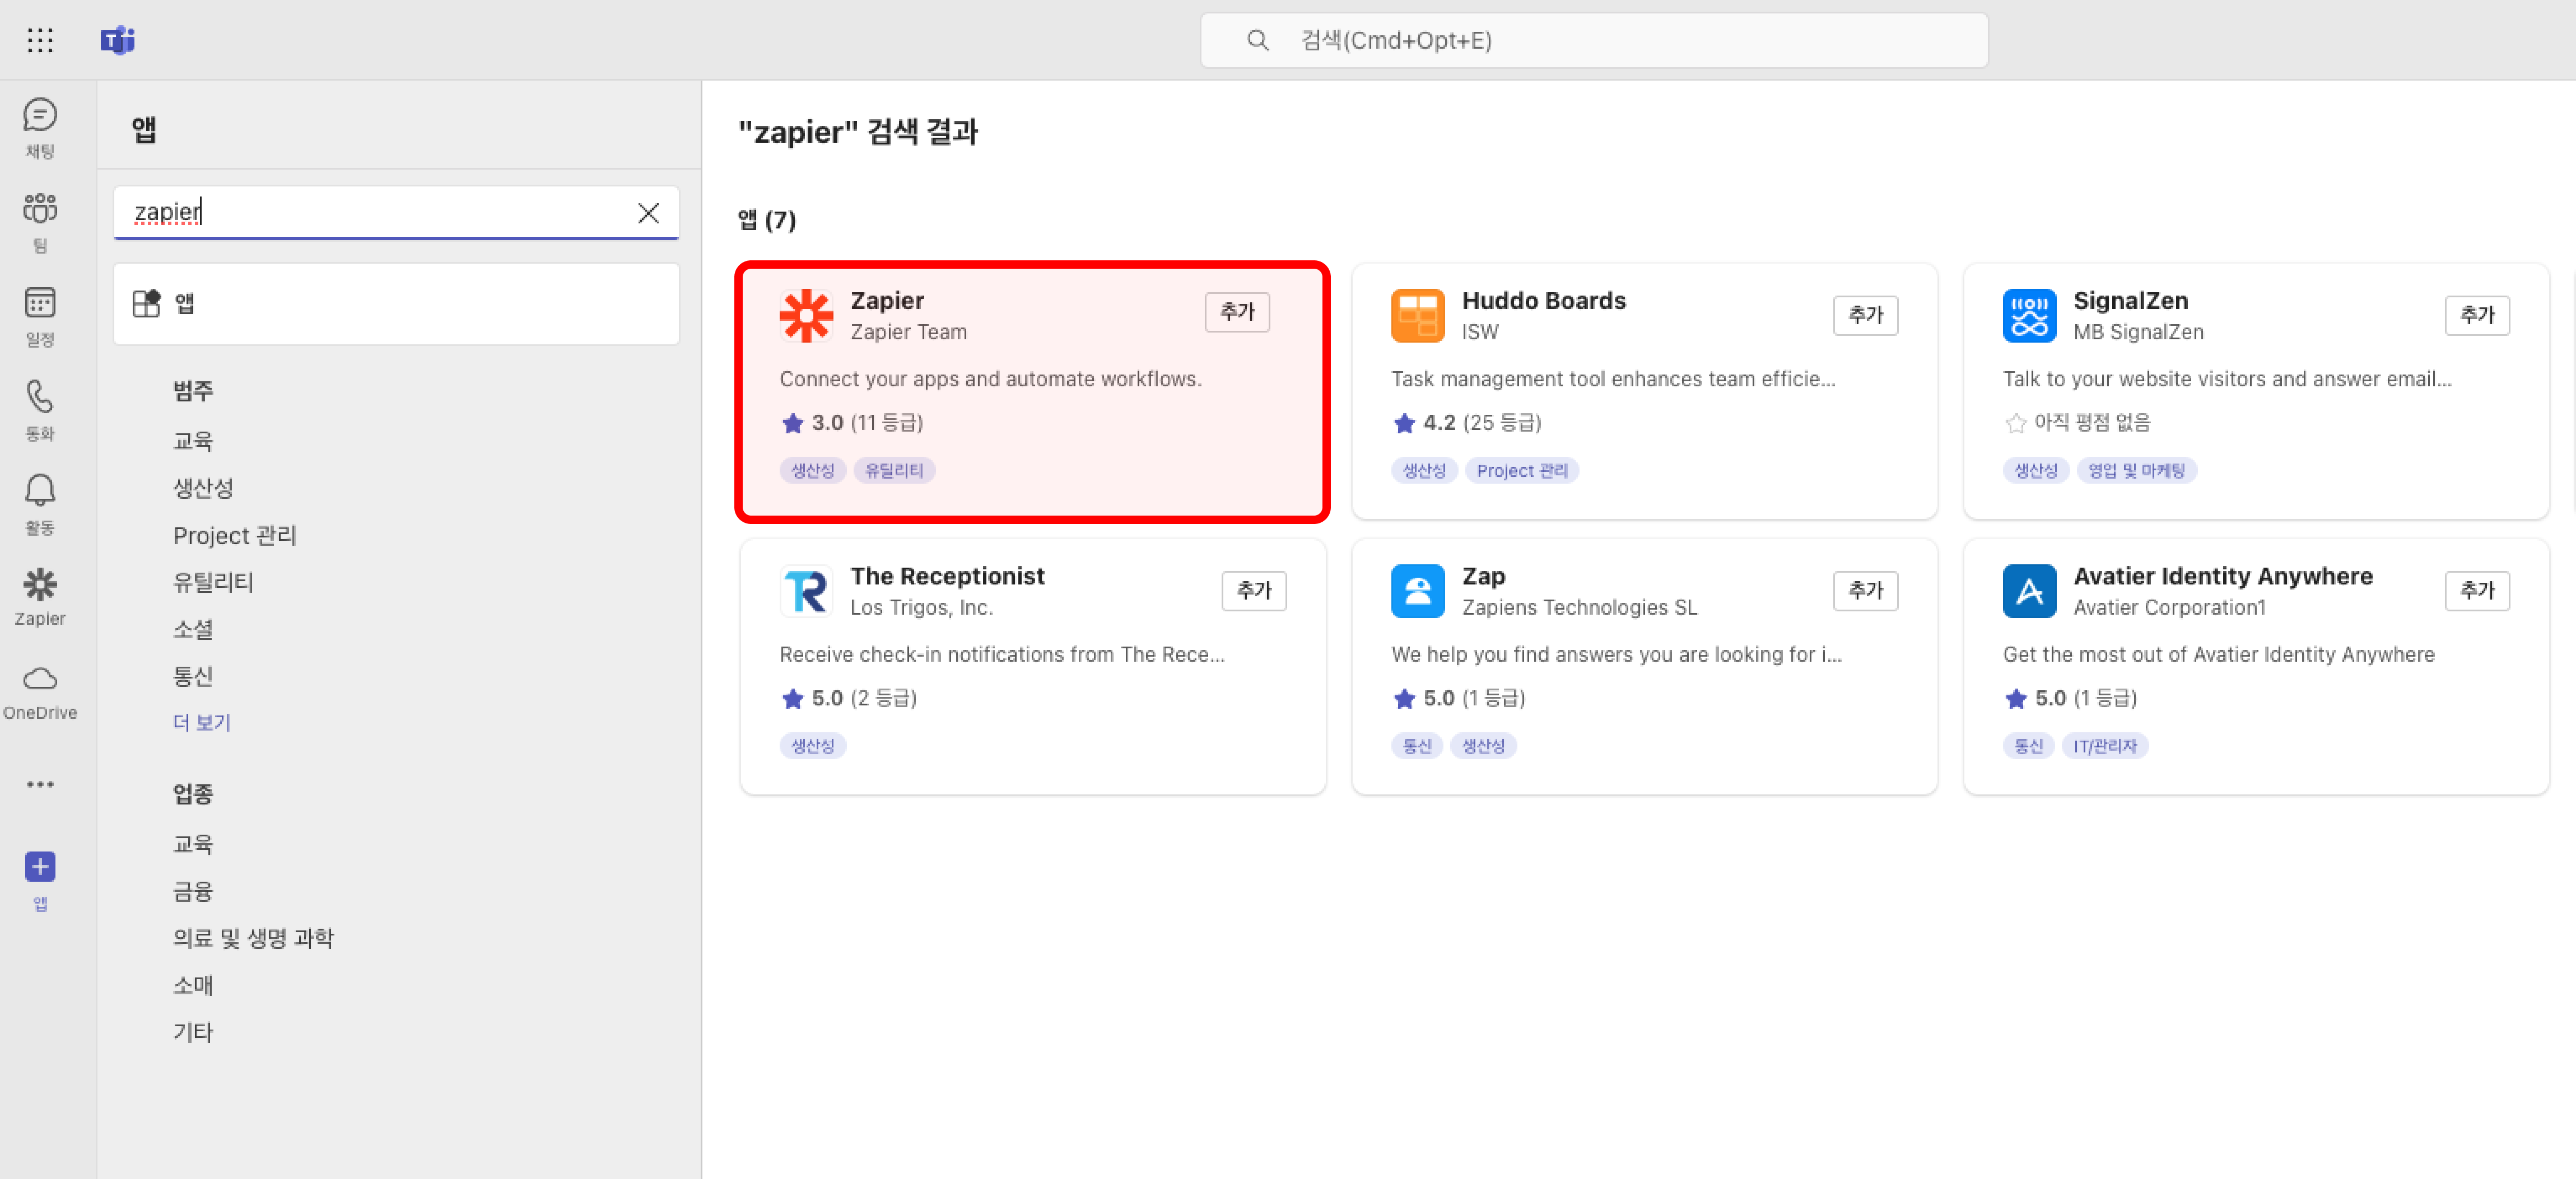Filter by Project 관리 category

click(234, 536)
